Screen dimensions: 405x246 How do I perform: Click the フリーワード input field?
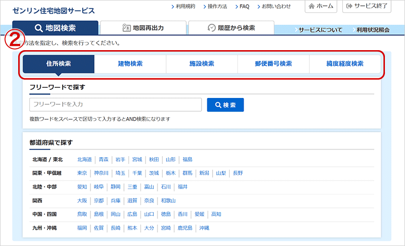pos(115,105)
